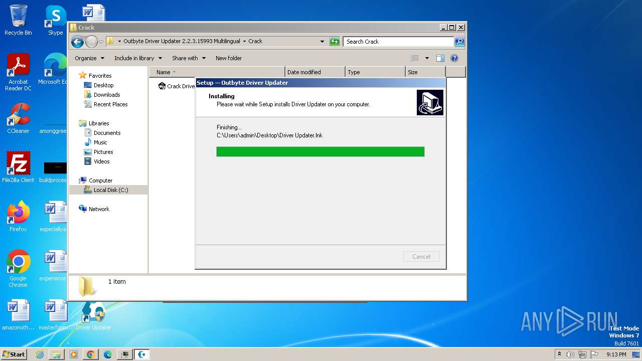The image size is (642, 361).
Task: Toggle the preview pane button
Action: coord(440,58)
